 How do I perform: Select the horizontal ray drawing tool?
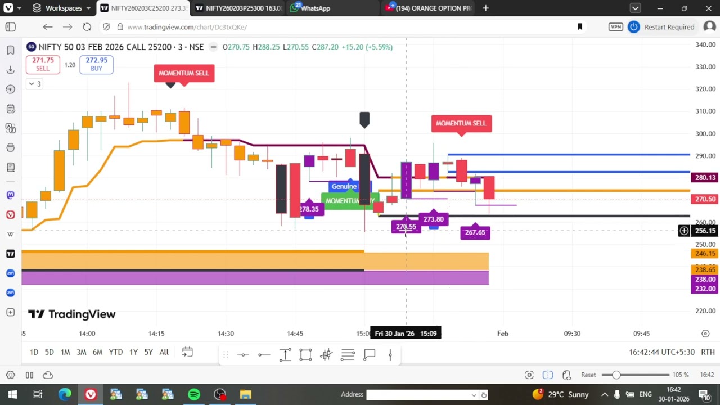(264, 354)
